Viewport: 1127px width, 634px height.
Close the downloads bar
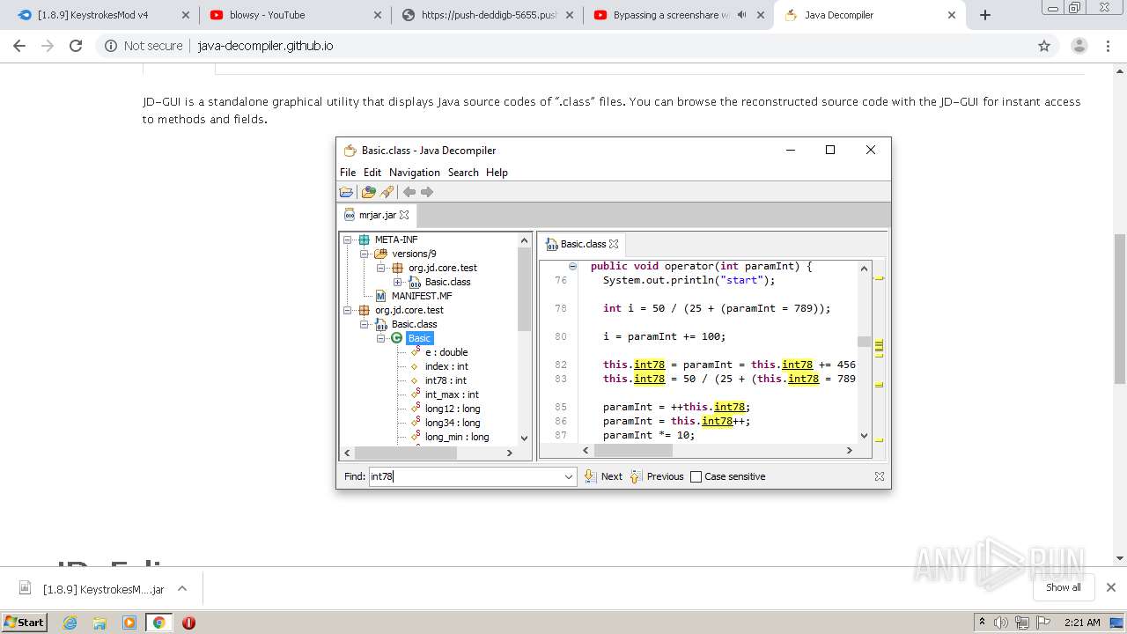(x=1111, y=587)
